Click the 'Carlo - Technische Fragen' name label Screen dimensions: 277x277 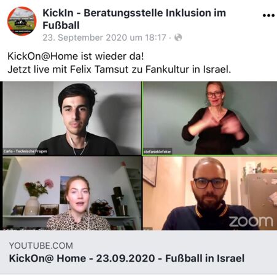point(25,151)
